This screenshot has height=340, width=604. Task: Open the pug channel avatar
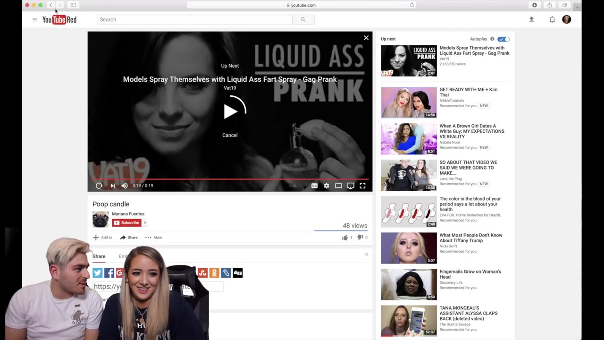tap(101, 219)
